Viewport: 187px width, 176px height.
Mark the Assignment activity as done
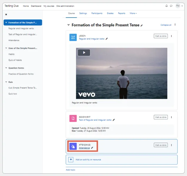click(161, 117)
